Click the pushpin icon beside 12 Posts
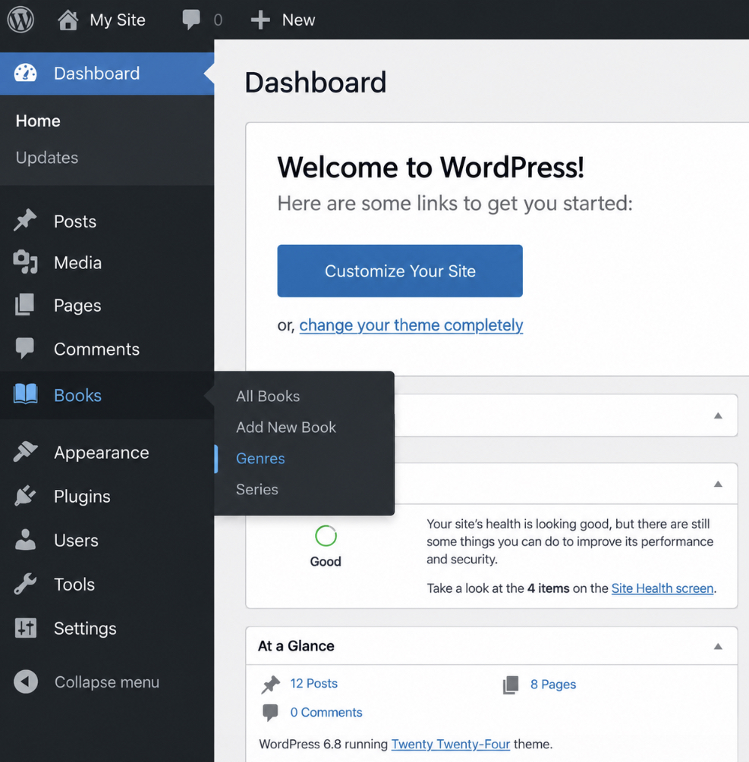Image resolution: width=749 pixels, height=762 pixels. [x=270, y=684]
